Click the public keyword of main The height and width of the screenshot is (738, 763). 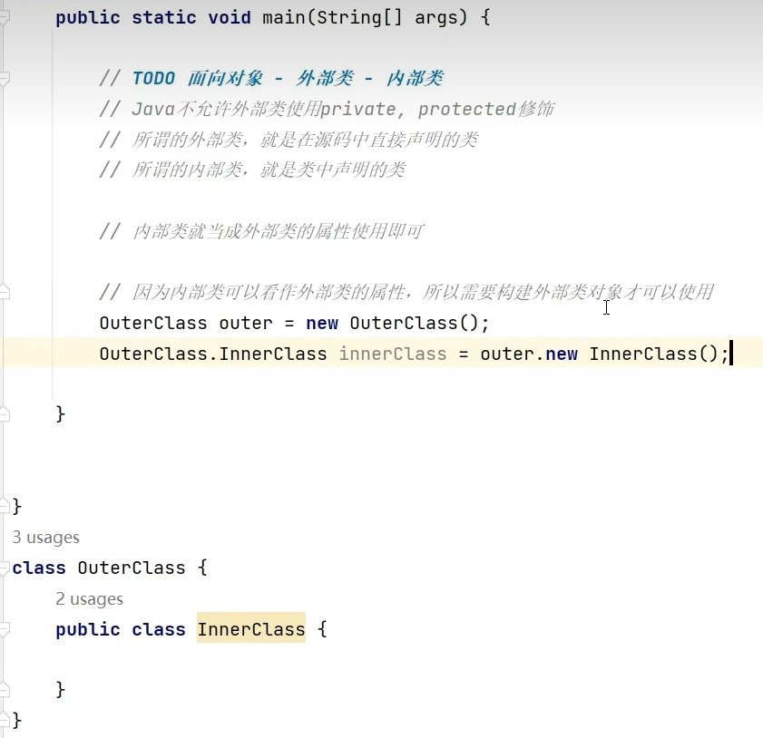(x=88, y=17)
